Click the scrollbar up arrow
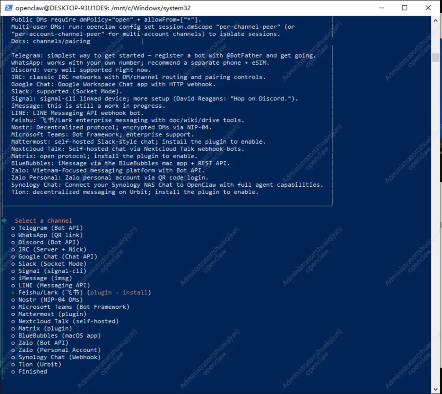 (x=435, y=20)
